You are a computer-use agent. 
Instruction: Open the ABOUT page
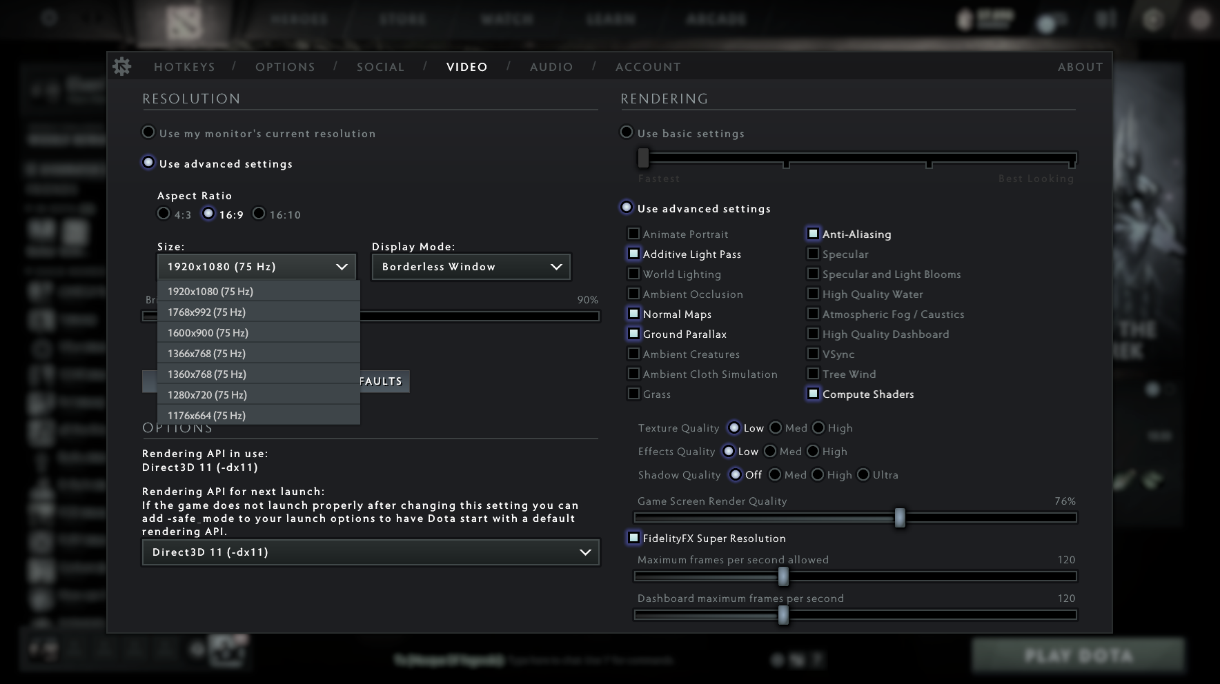coord(1079,67)
